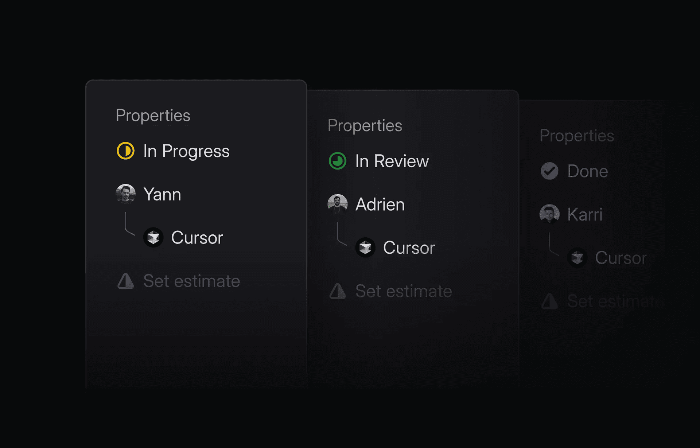Toggle the Done status checkmark on rightmost panel
Image resolution: width=700 pixels, height=448 pixels.
pyautogui.click(x=550, y=171)
